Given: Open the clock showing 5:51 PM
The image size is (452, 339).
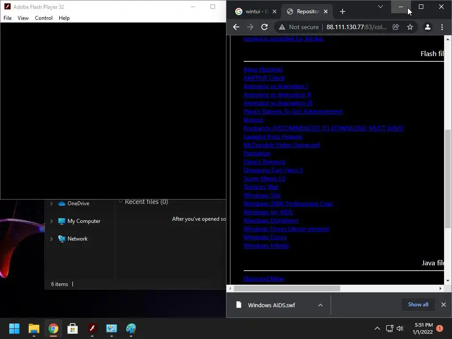Looking at the screenshot, I should pyautogui.click(x=423, y=328).
